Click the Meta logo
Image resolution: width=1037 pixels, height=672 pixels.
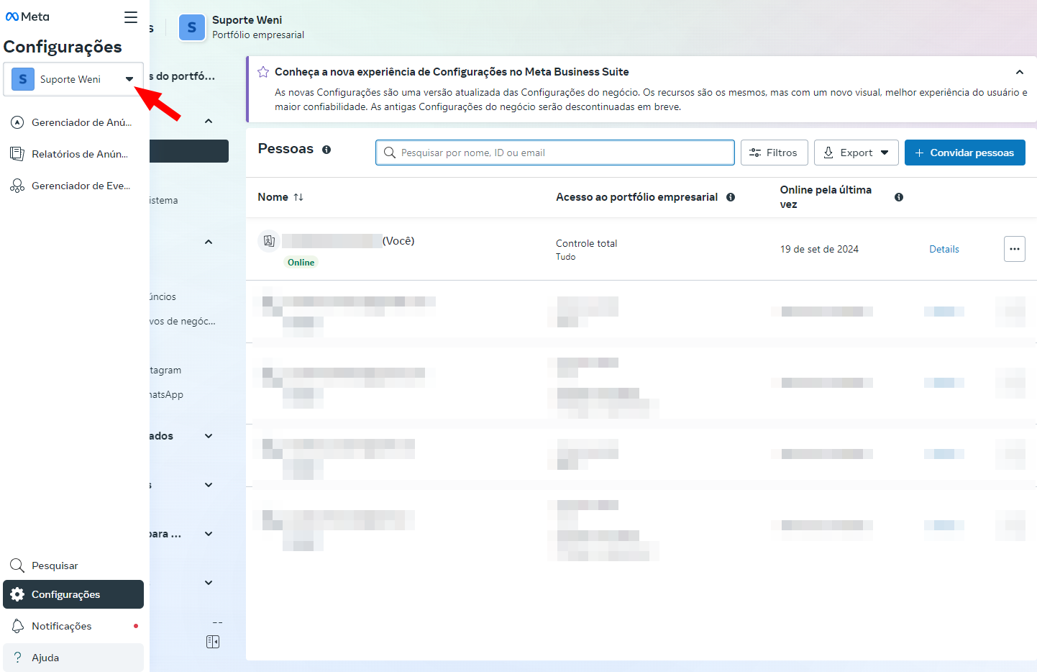point(27,17)
